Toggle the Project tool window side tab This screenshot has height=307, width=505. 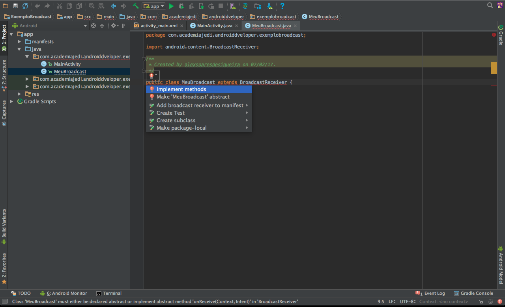pyautogui.click(x=4, y=35)
